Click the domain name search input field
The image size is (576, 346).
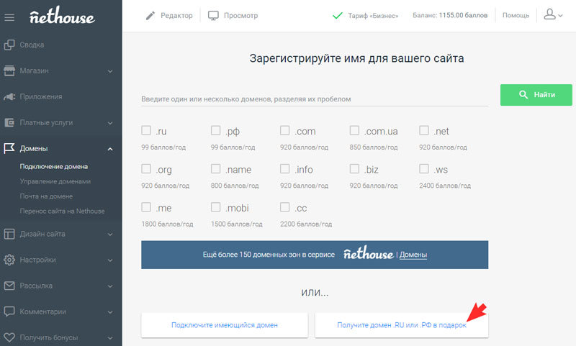tap(315, 99)
